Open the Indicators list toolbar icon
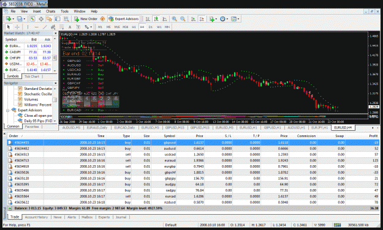 pos(211,19)
